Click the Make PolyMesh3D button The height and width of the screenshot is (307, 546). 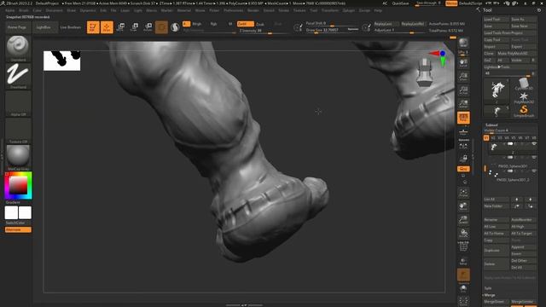click(x=516, y=53)
